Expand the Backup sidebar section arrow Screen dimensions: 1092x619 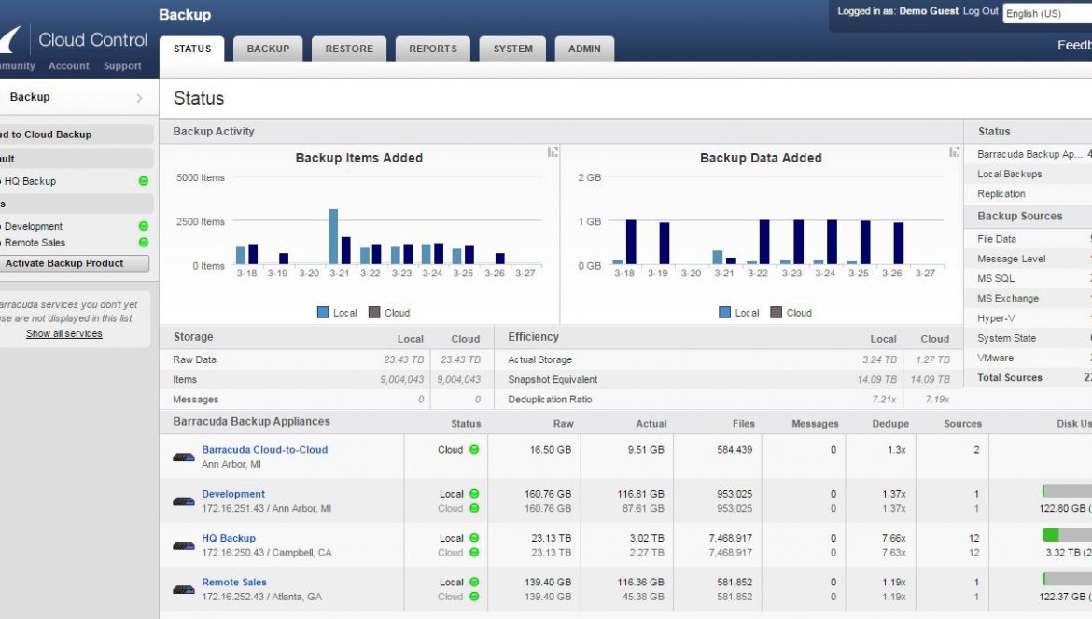click(139, 98)
